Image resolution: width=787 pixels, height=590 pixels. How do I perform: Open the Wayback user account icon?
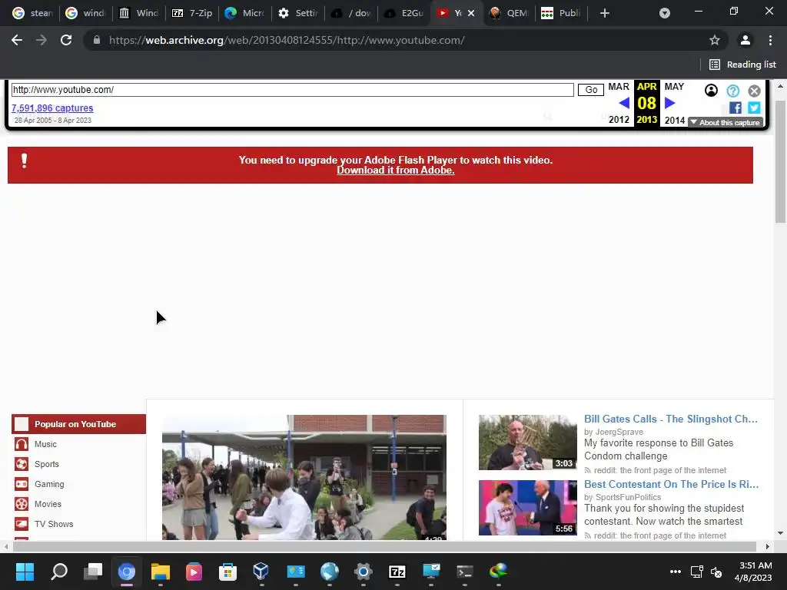point(711,91)
